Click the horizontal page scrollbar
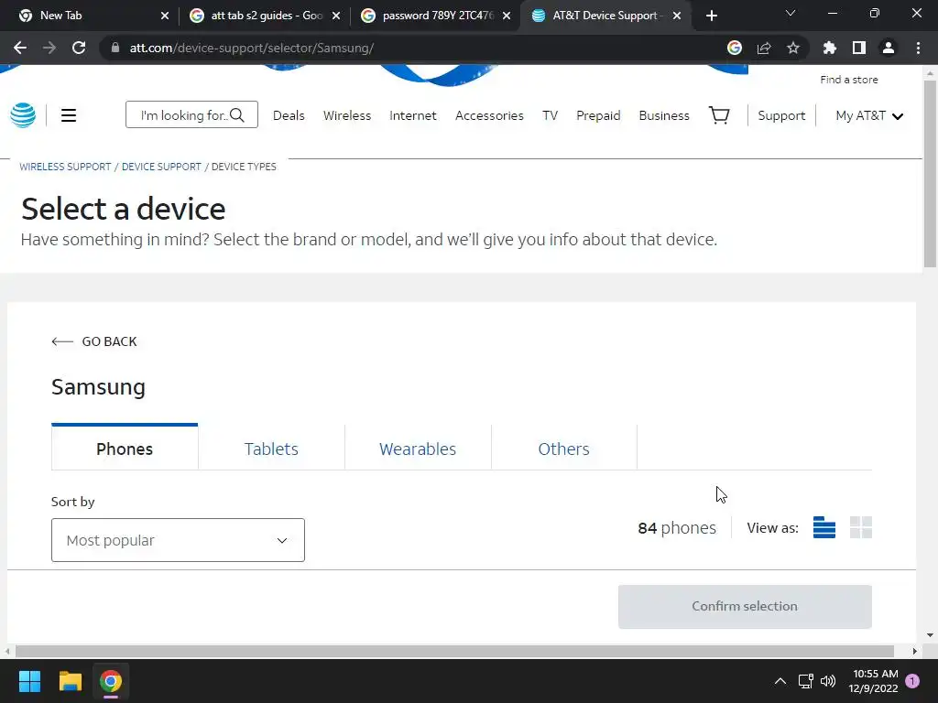 click(454, 651)
